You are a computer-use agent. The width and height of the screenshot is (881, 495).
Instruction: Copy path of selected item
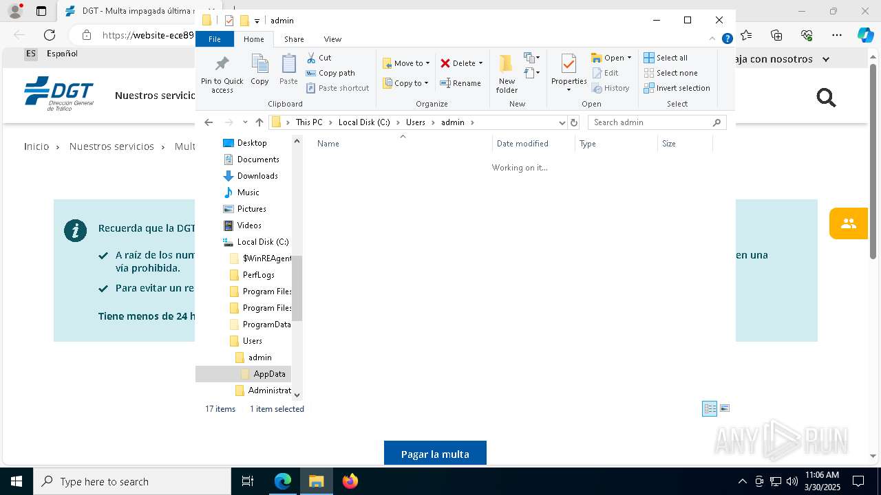tap(330, 73)
